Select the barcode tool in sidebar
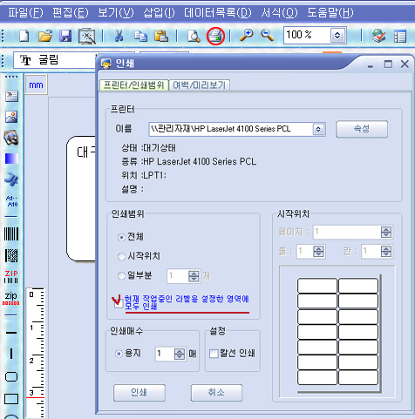Image resolution: width=415 pixels, height=419 pixels. (x=11, y=234)
